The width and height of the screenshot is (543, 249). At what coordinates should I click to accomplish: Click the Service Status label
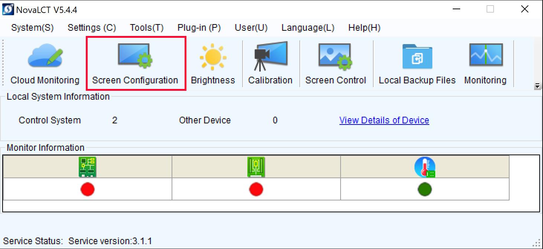(x=33, y=241)
